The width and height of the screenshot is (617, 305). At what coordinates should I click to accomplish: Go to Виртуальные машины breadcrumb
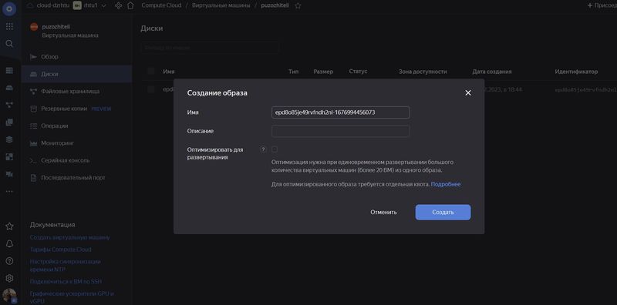pos(221,5)
